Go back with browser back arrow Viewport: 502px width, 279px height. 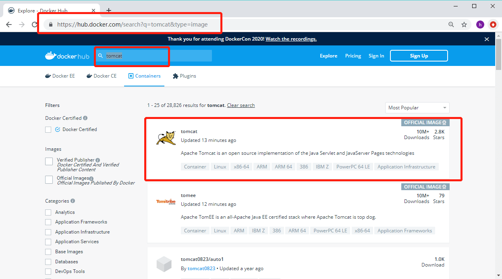click(9, 25)
